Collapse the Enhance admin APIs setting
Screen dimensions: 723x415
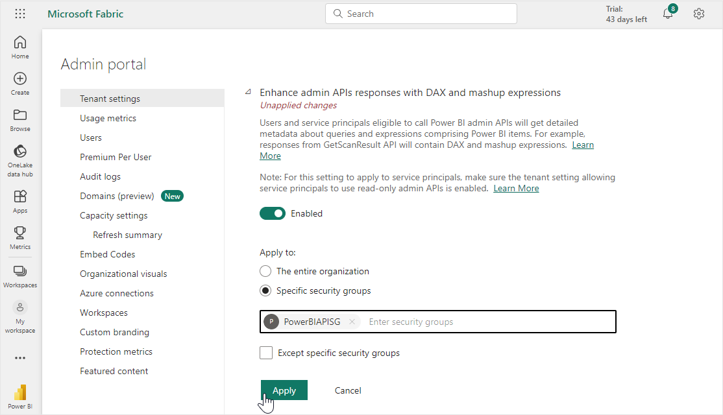pos(248,92)
